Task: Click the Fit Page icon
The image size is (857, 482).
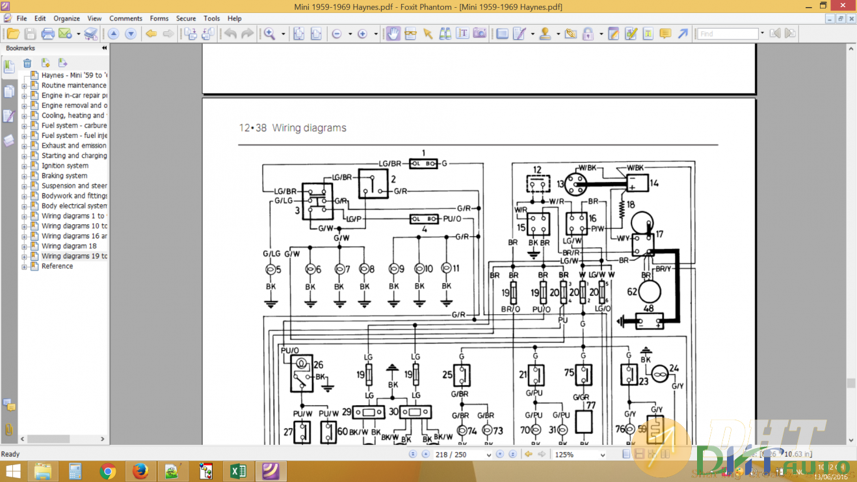Action: tap(298, 34)
